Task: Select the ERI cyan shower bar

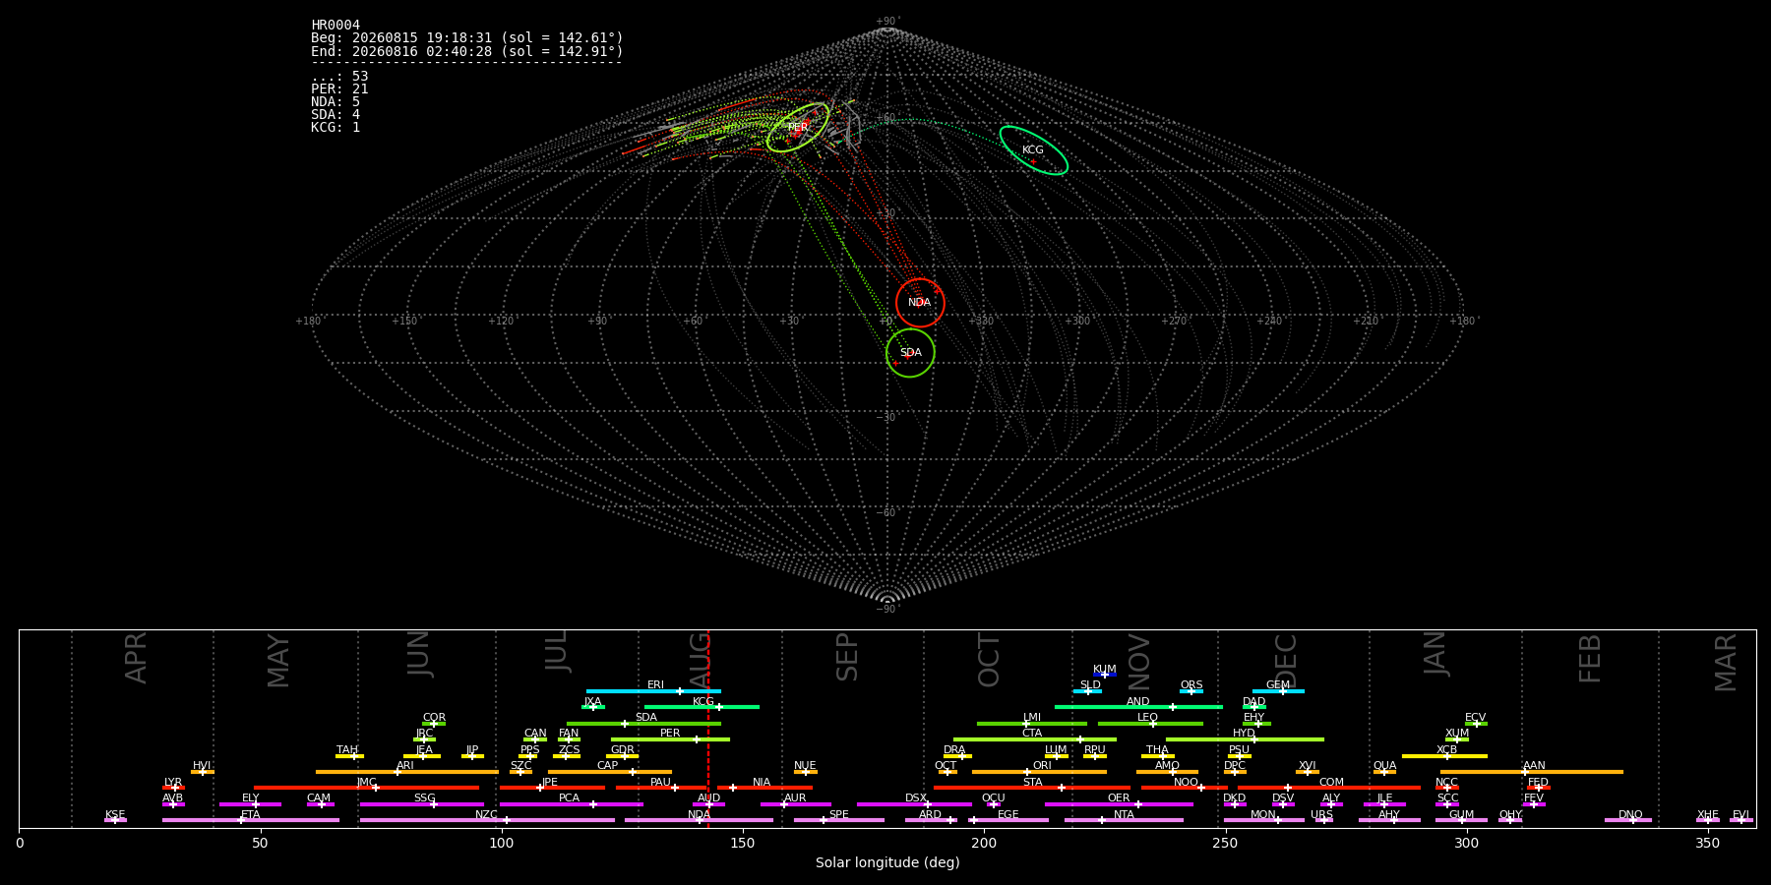Action: (653, 691)
